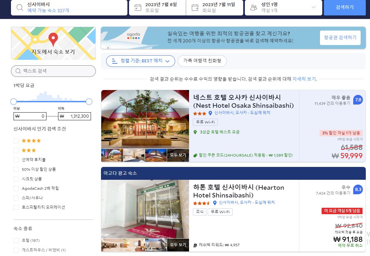Image resolution: width=370 pixels, height=256 pixels.
Task: Click the 3성급 호텔 베스트 요금 badge icon
Action: click(x=195, y=132)
